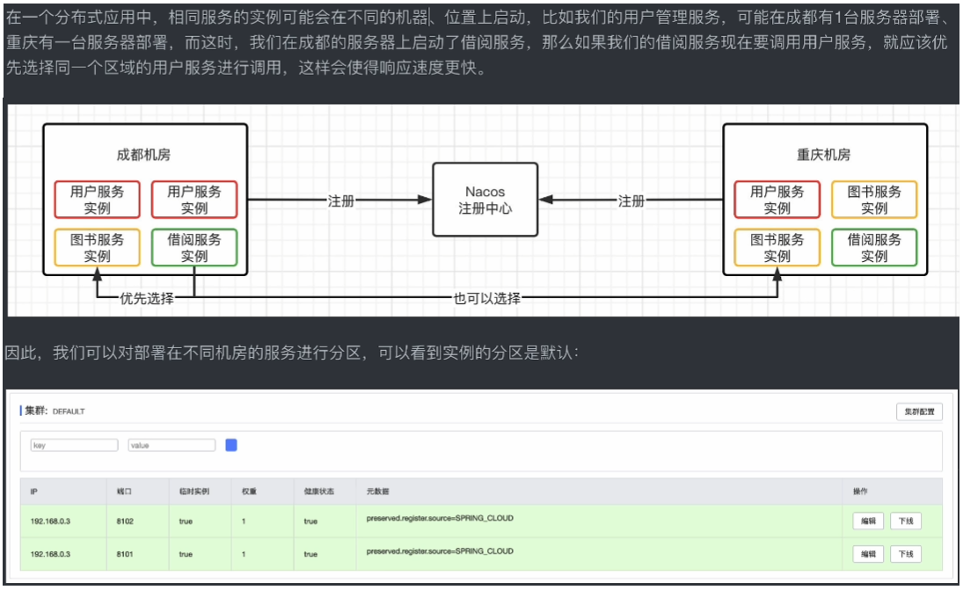
Task: Select 用户服务实例 node in 重庆机房
Action: point(777,200)
